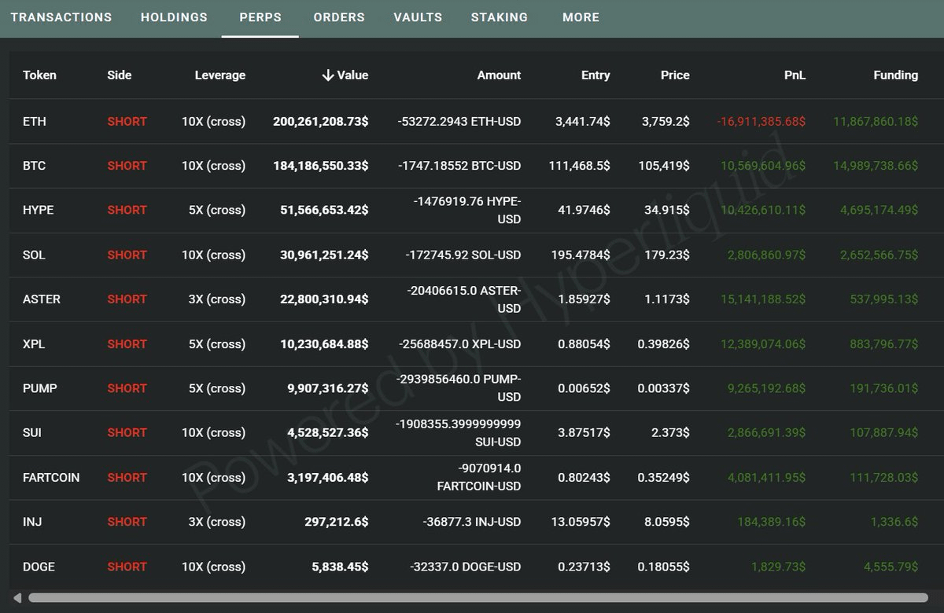Sort table by Leverage column header
This screenshot has width=944, height=613.
(x=220, y=75)
